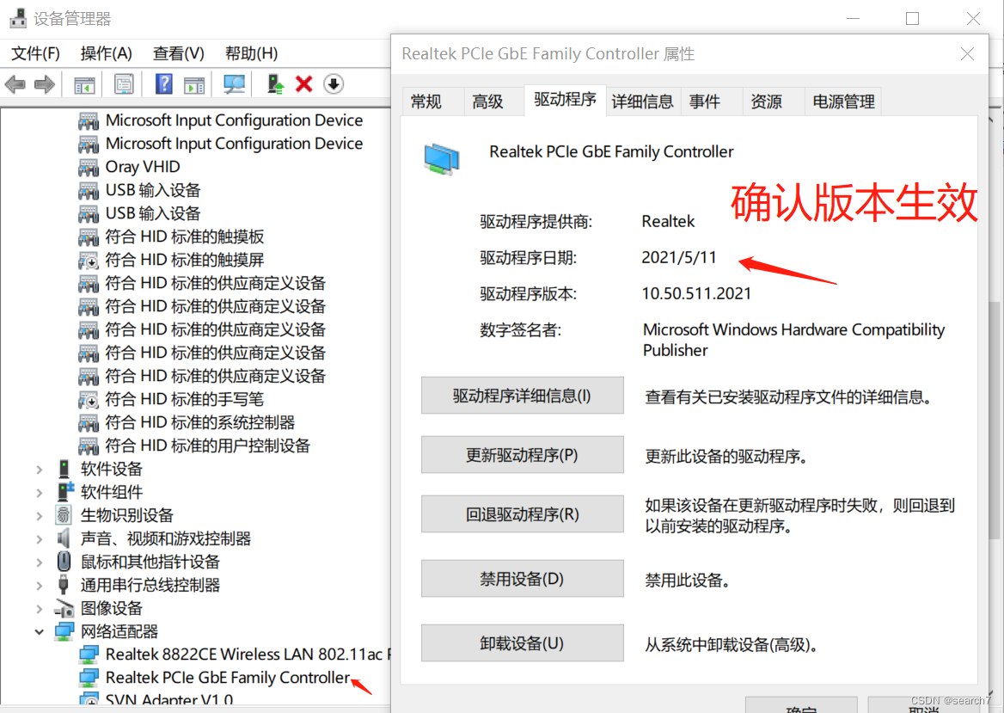The width and height of the screenshot is (1004, 713).
Task: Click the blue Help question mark icon
Action: pyautogui.click(x=164, y=84)
